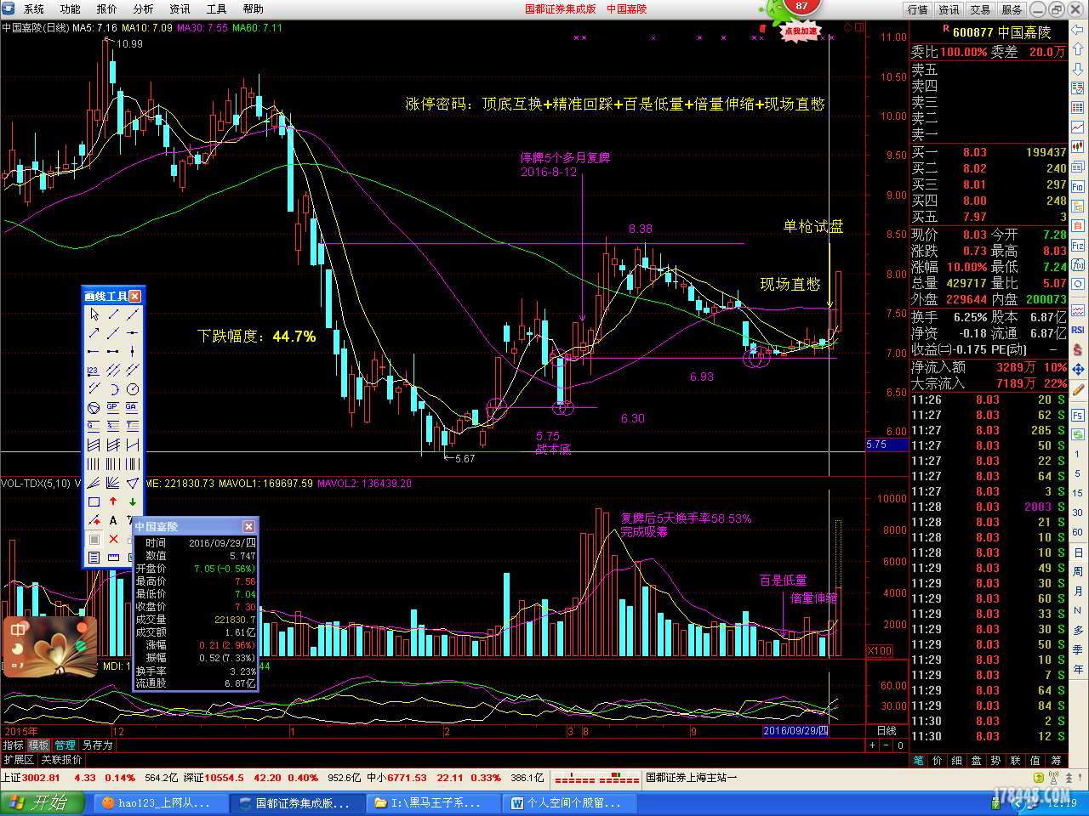Image resolution: width=1089 pixels, height=816 pixels.
Task: Select the 年 yearly period in sidebar
Action: point(1078,669)
